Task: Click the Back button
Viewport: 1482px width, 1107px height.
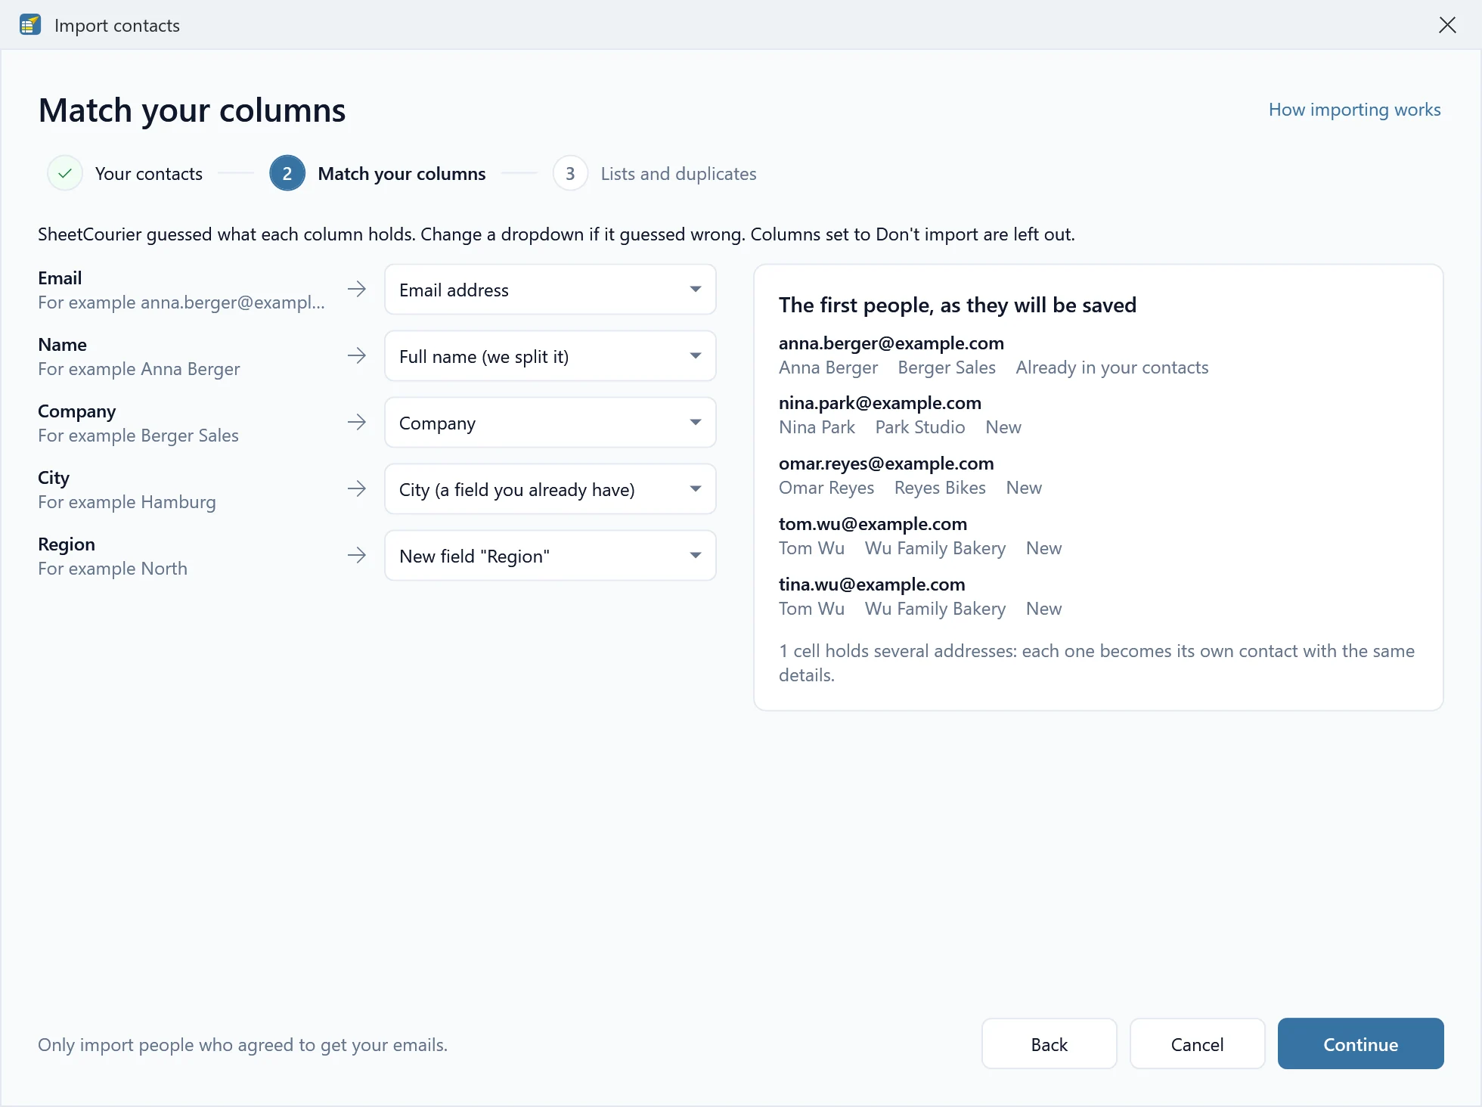Action: 1049,1043
